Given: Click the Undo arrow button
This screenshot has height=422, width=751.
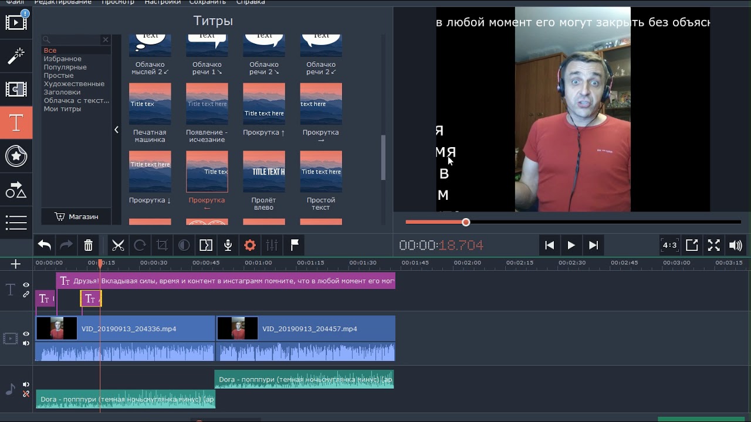Looking at the screenshot, I should click(x=45, y=245).
